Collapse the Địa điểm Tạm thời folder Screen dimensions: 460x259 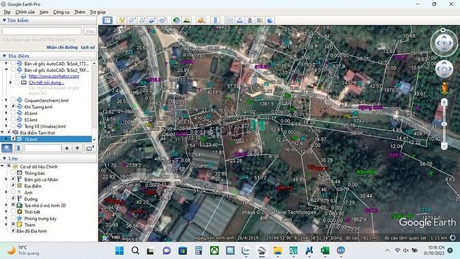coord(2,132)
